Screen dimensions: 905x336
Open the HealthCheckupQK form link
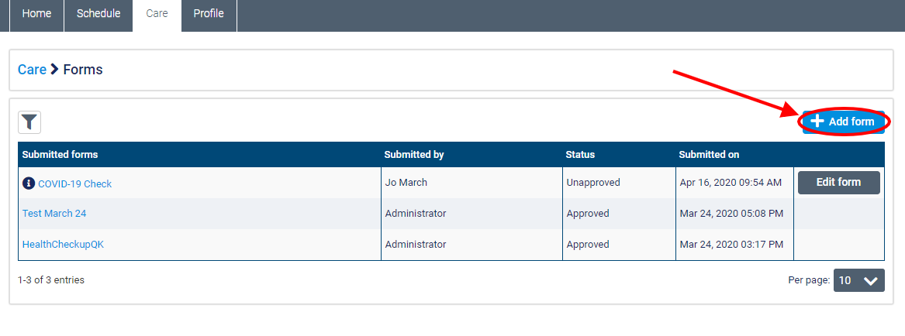(63, 244)
